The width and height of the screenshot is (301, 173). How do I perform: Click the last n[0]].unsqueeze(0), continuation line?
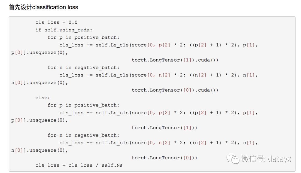click(x=40, y=150)
